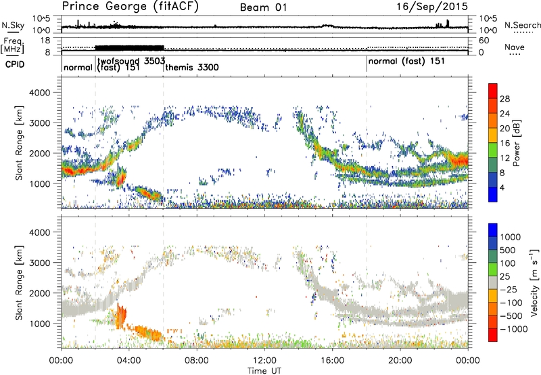Image resolution: width=541 pixels, height=375 pixels.
Task: Click the 'CPID' row label
Action: (x=15, y=64)
